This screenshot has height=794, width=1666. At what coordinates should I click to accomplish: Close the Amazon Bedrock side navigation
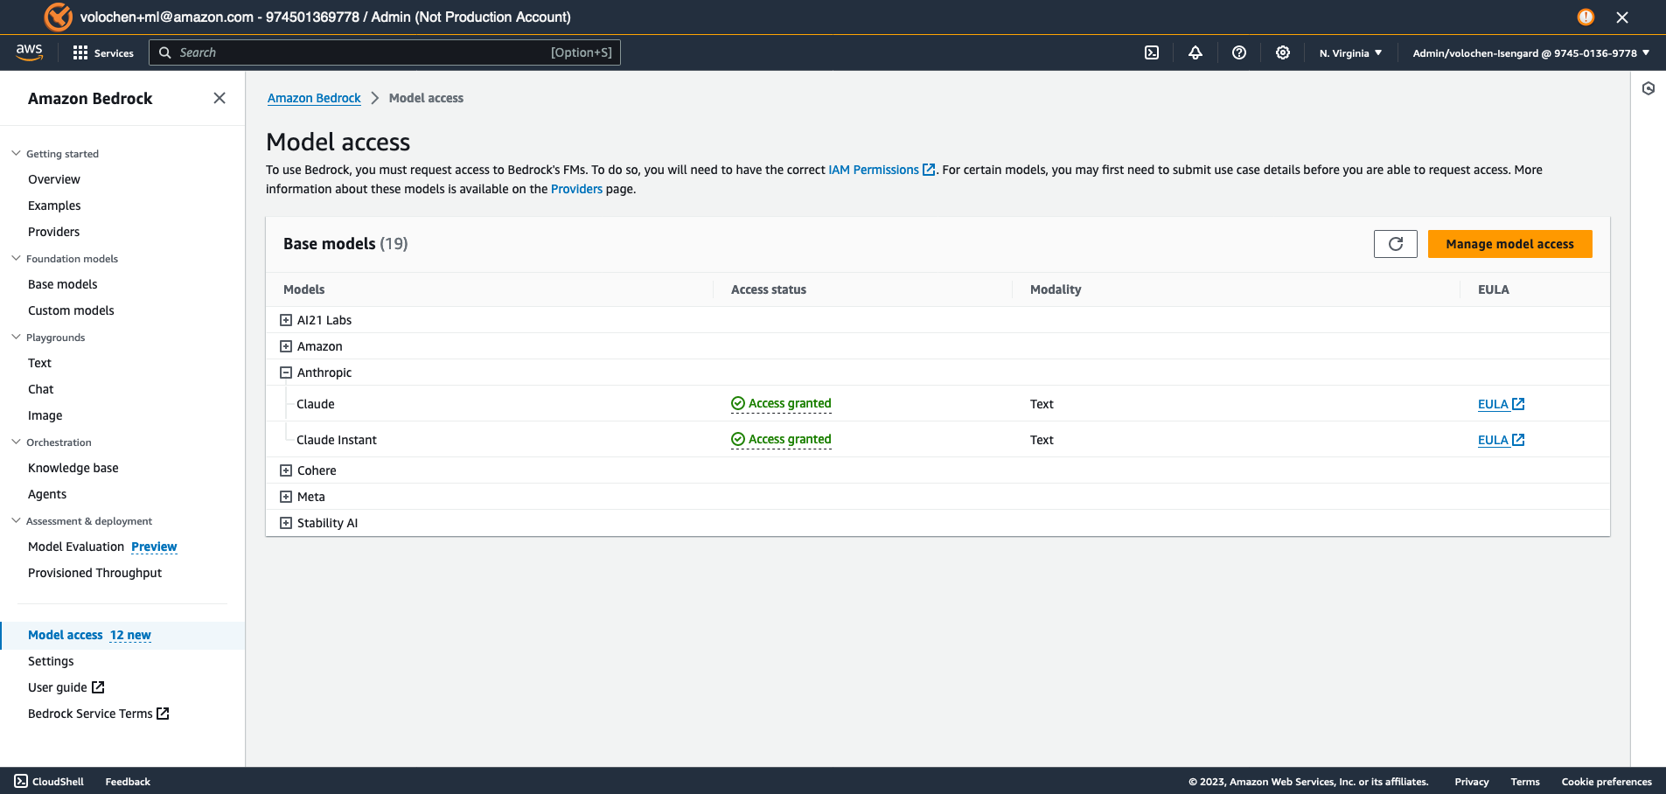[220, 98]
